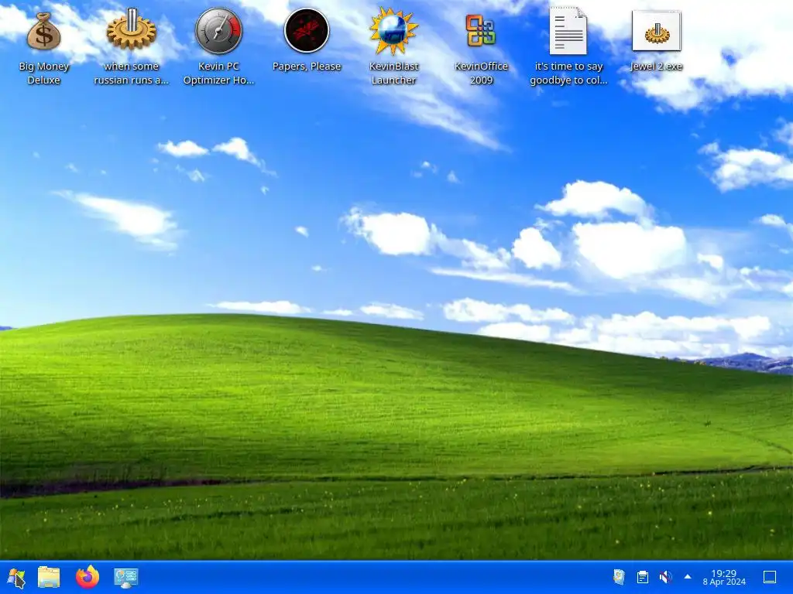
Task: Open the weather document tray icon
Action: click(619, 577)
